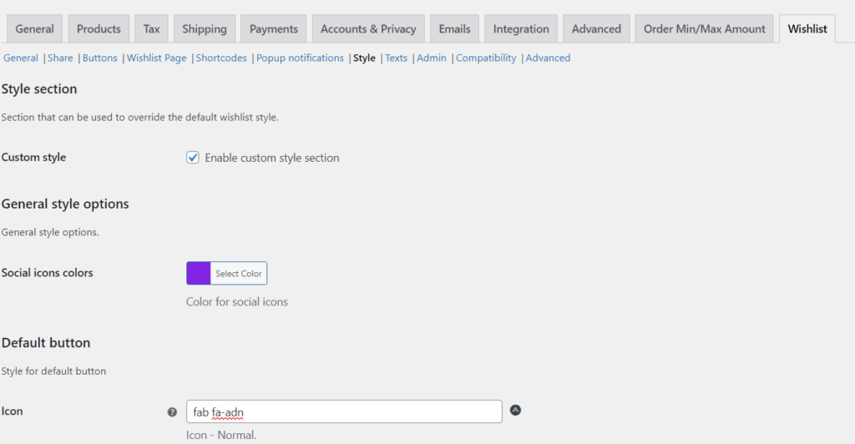
Task: Open the Shortcodes sub-section link
Action: pyautogui.click(x=221, y=58)
